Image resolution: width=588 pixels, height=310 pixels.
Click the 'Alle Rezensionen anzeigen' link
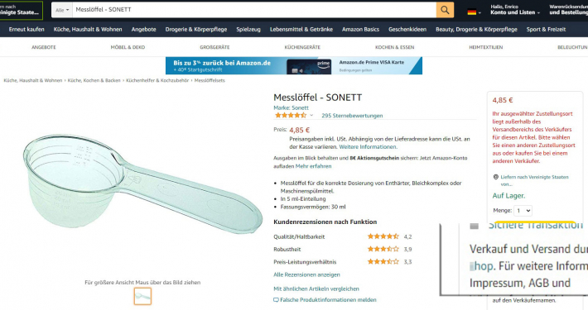click(x=306, y=274)
